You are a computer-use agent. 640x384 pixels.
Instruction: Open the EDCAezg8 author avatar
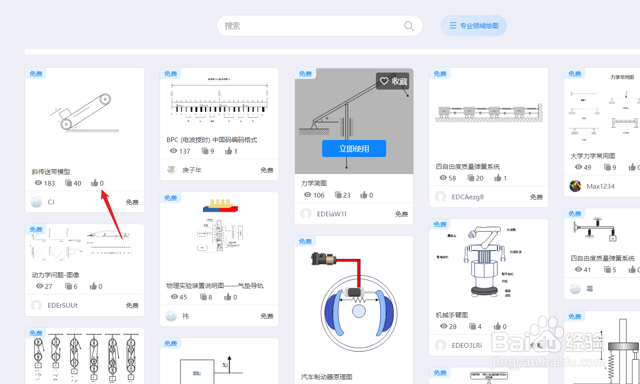point(441,197)
